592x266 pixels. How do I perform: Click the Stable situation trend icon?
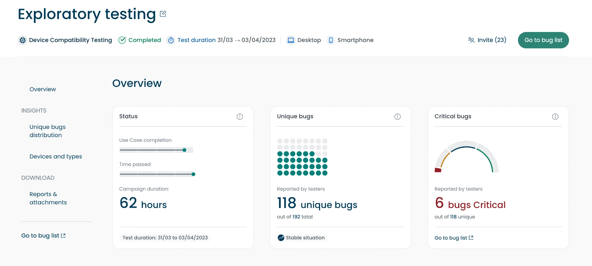281,238
